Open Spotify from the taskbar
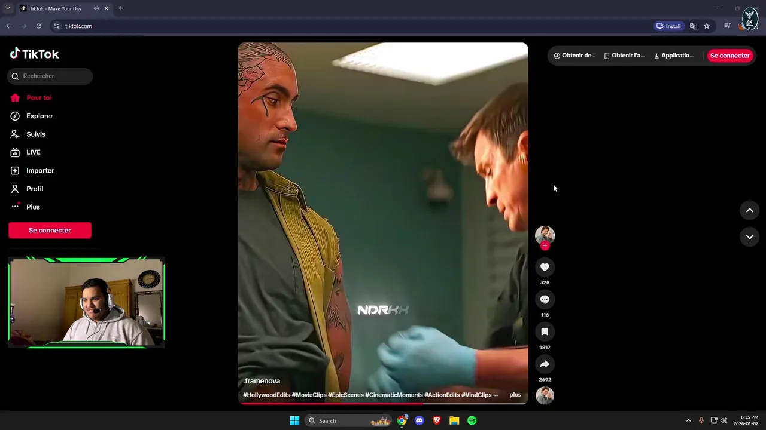 pyautogui.click(x=472, y=420)
